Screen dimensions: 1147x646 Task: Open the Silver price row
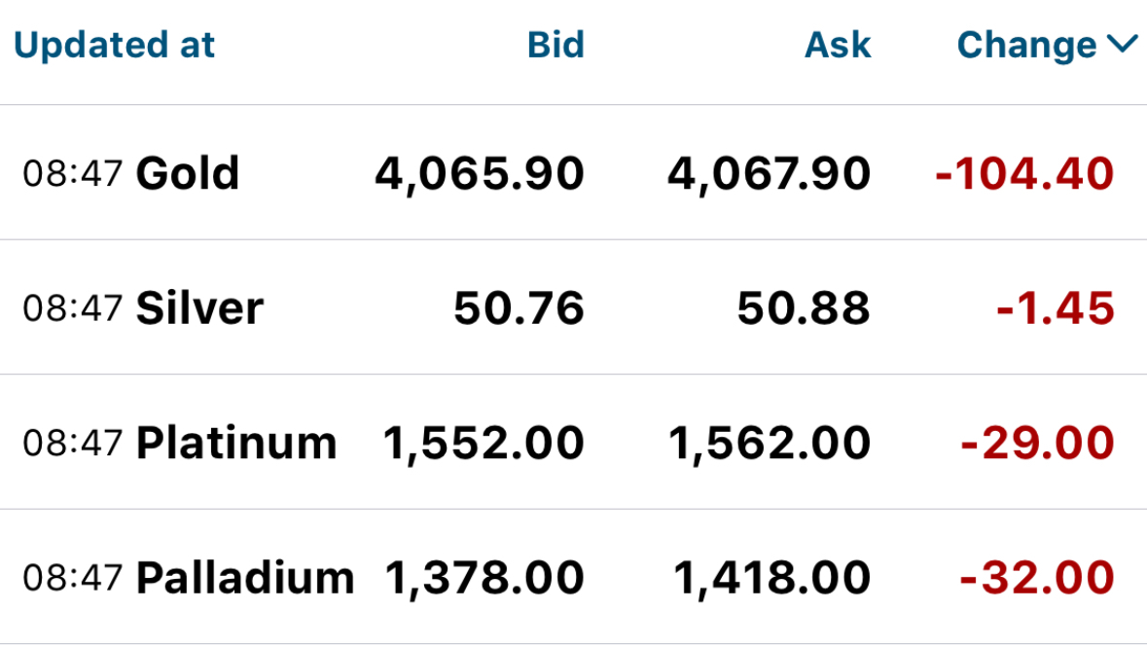pyautogui.click(x=574, y=307)
